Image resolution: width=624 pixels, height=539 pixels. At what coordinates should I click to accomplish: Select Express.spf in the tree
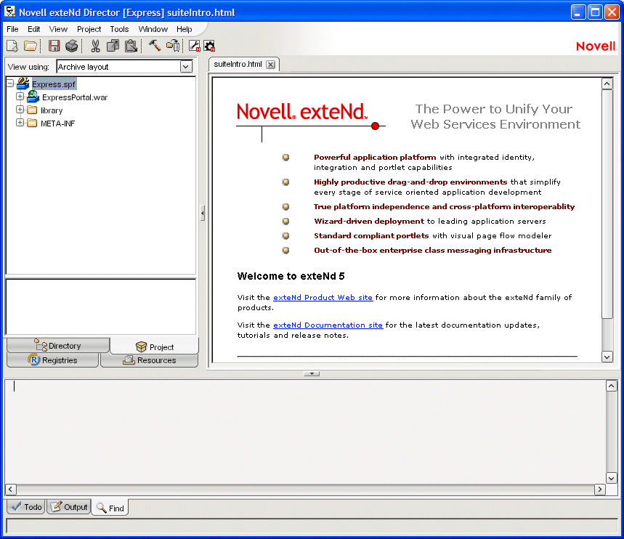(54, 84)
